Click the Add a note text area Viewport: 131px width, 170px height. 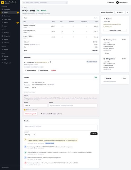tap(61, 128)
